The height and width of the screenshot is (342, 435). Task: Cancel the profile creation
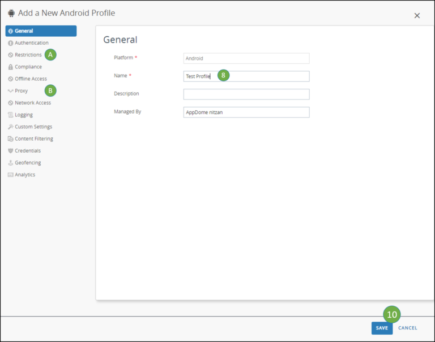407,328
